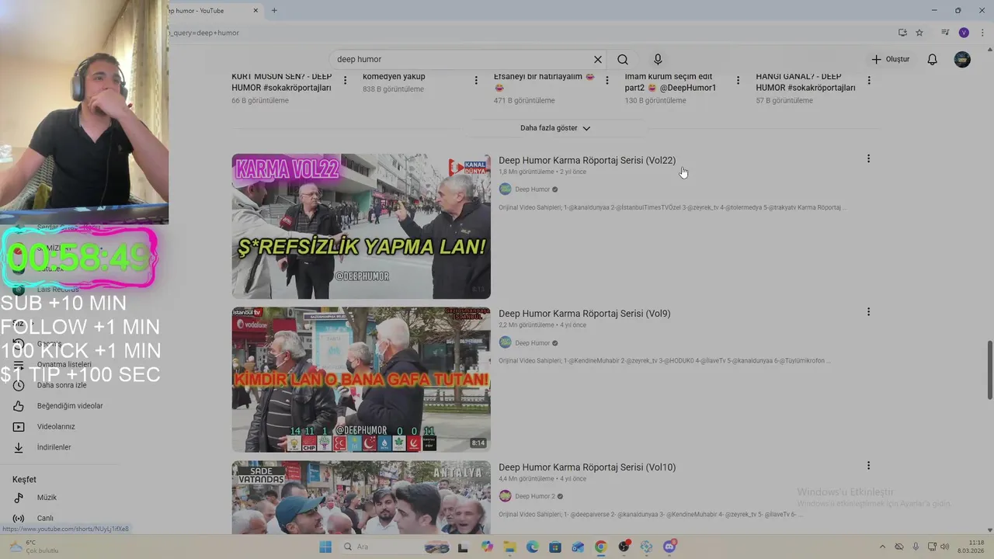Image resolution: width=994 pixels, height=559 pixels.
Task: Bookmark page with the star icon
Action: (919, 33)
